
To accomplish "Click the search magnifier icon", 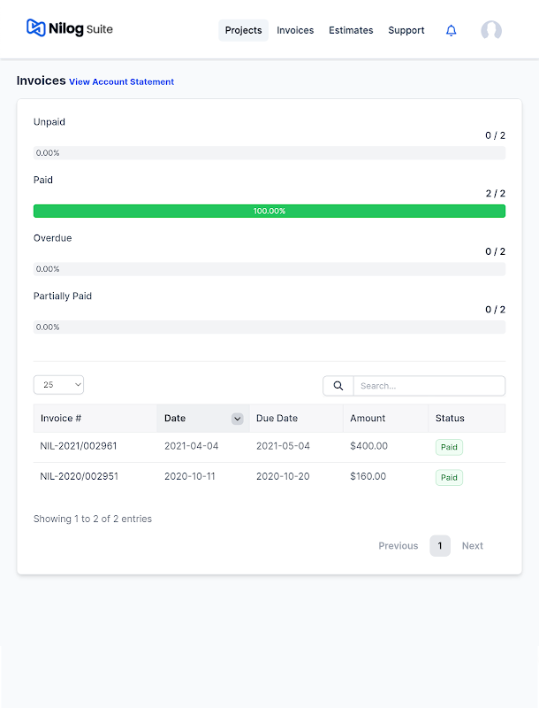I will point(338,386).
